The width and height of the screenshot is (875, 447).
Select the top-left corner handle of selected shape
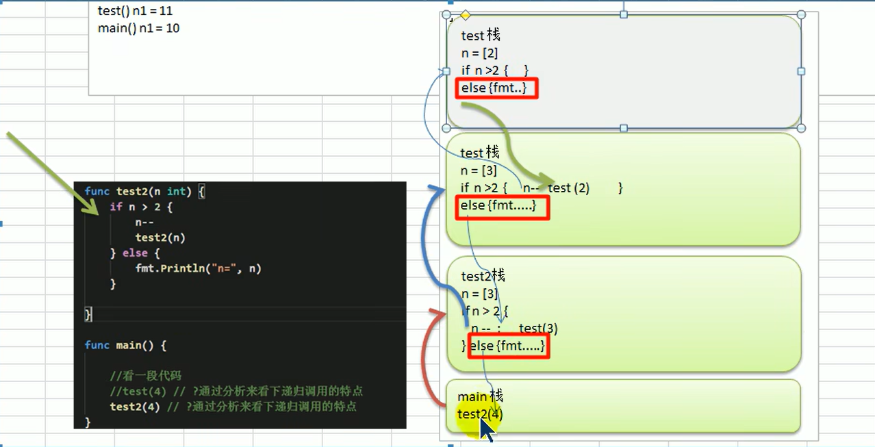tap(446, 14)
